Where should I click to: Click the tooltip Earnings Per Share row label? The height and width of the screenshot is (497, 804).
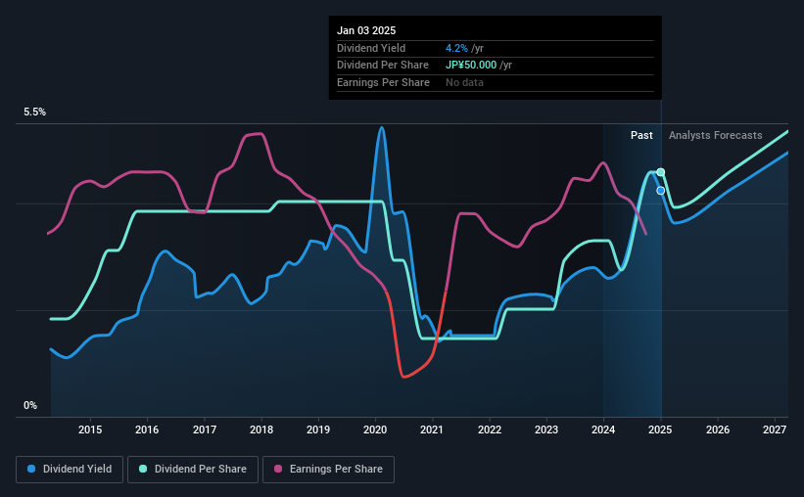[383, 82]
